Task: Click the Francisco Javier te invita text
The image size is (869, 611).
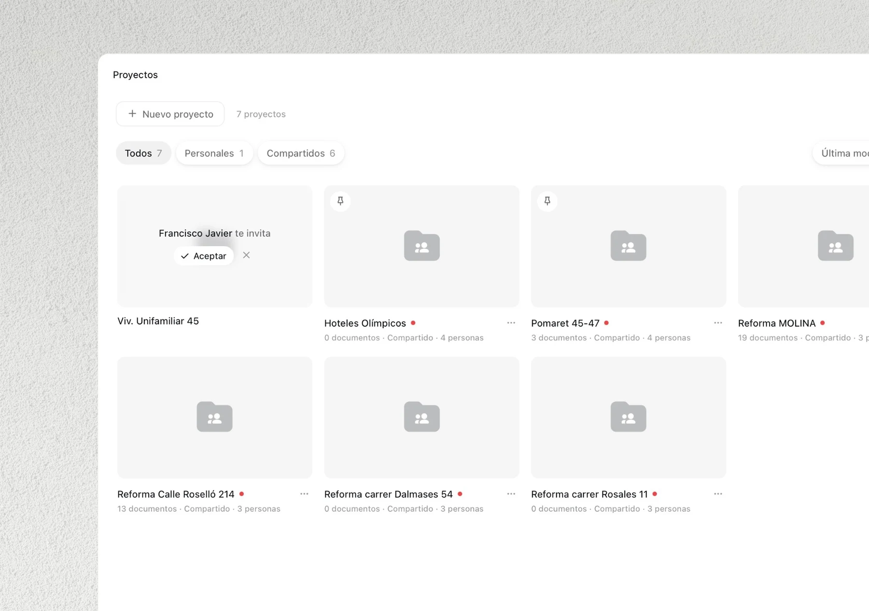Action: 214,233
